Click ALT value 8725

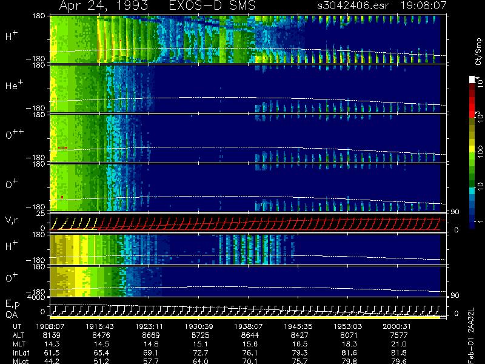[x=201, y=335]
